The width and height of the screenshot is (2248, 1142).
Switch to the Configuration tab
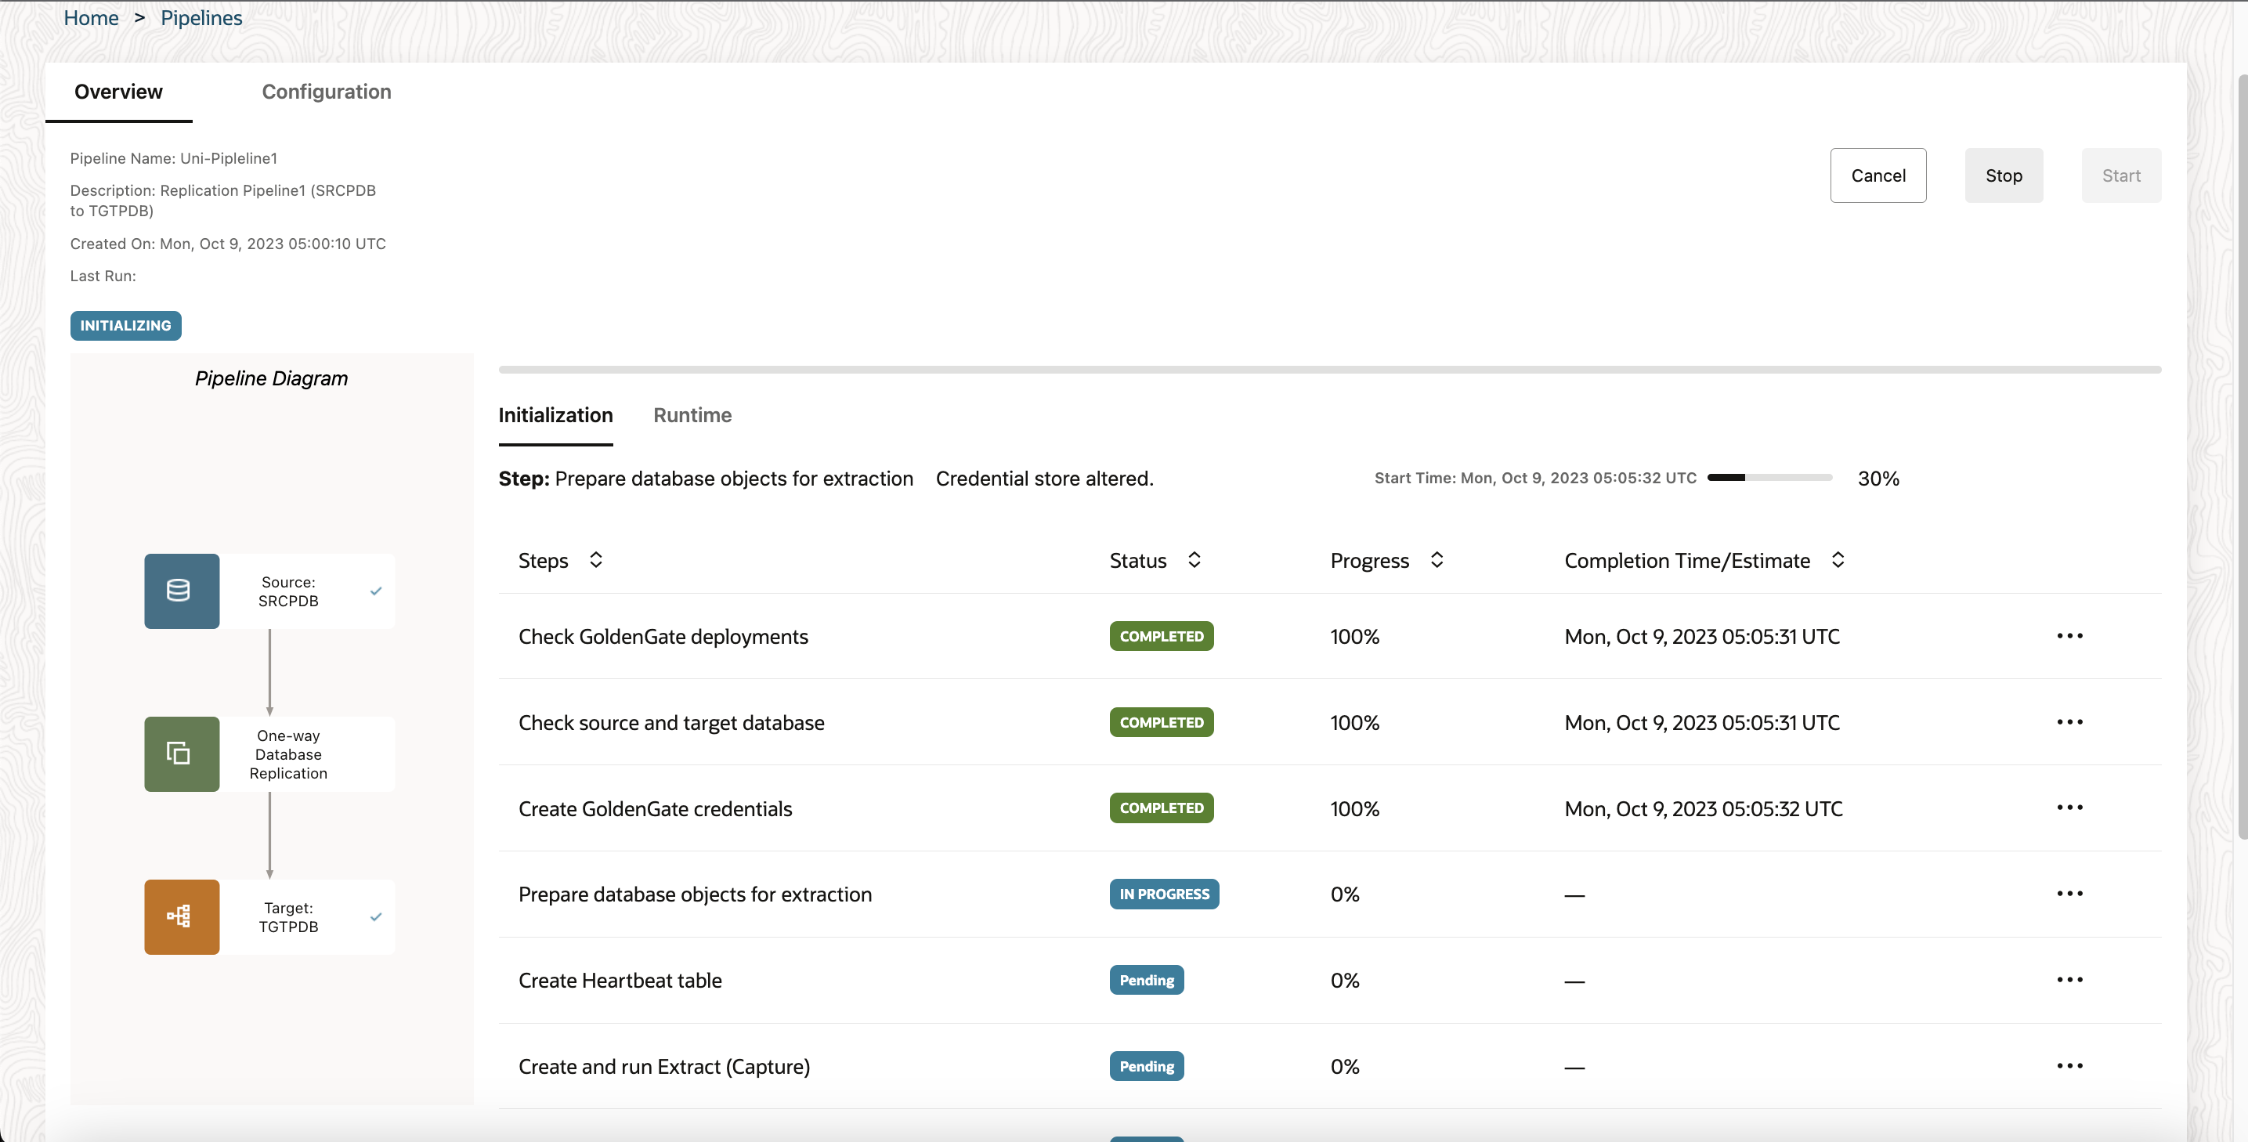[327, 92]
